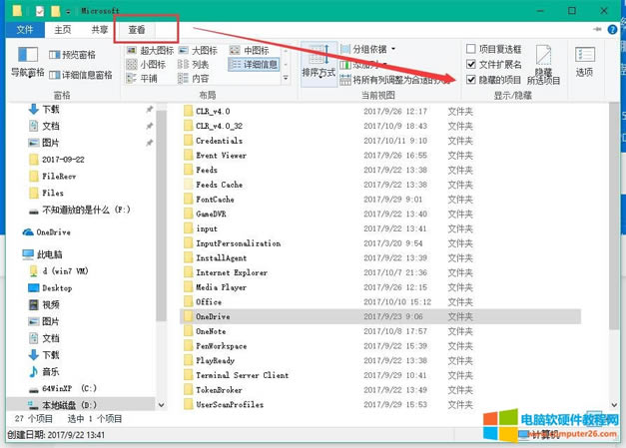Viewport: 626px width, 448px height.
Task: Switch to the 主页 (Home) tab
Action: pos(63,30)
